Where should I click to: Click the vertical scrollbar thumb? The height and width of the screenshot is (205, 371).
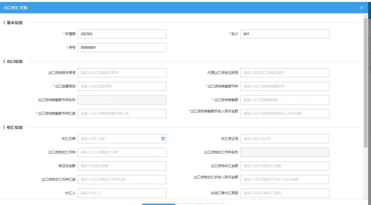point(366,83)
